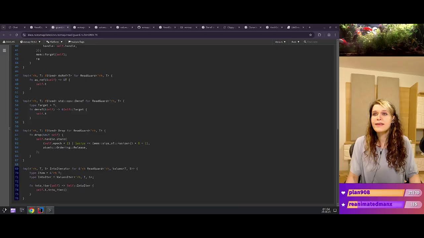Click the page vertical scrollbar
The width and height of the screenshot is (424, 238).
click(x=338, y=165)
